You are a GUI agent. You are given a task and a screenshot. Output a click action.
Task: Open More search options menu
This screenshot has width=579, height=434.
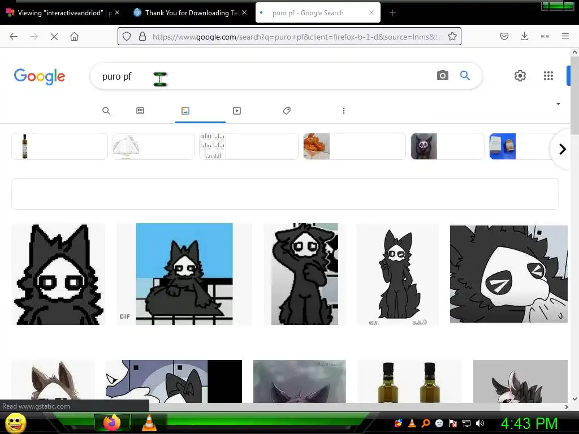pyautogui.click(x=344, y=111)
